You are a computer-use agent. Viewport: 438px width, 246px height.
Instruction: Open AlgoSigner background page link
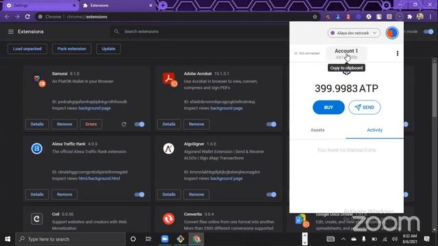coord(227,178)
